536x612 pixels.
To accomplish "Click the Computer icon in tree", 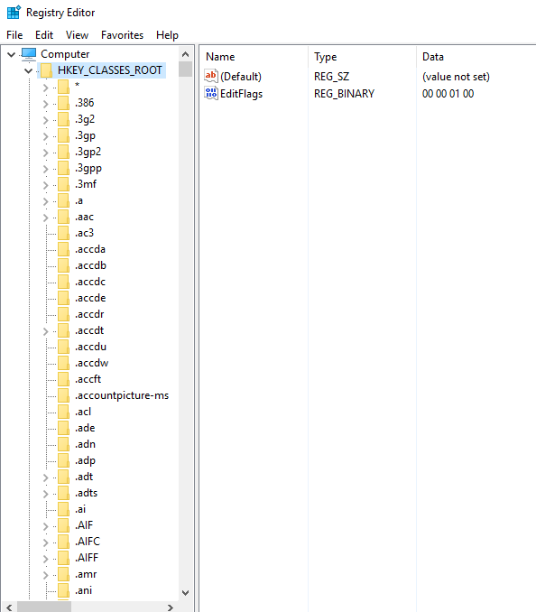I will [x=29, y=54].
